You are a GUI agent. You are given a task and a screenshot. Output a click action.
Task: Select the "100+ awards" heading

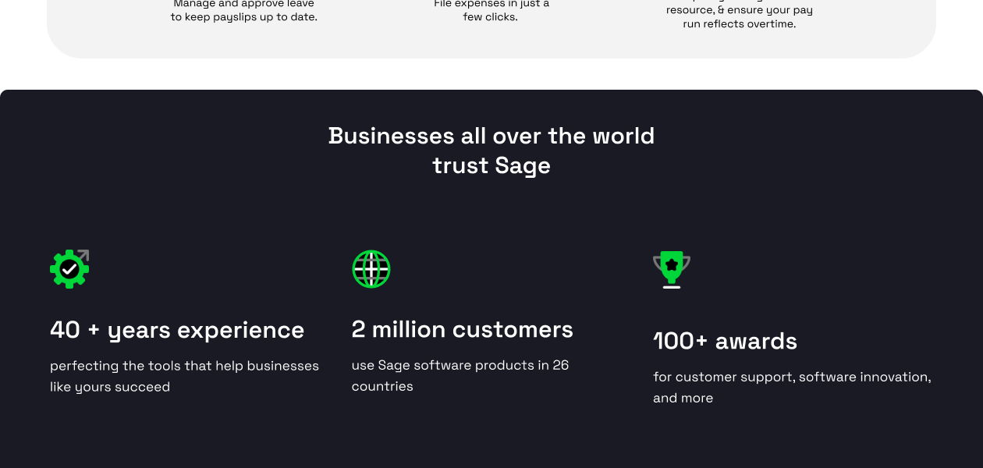tap(726, 341)
